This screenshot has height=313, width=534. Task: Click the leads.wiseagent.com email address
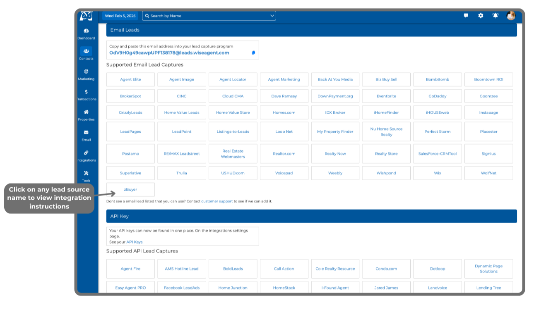[169, 53]
